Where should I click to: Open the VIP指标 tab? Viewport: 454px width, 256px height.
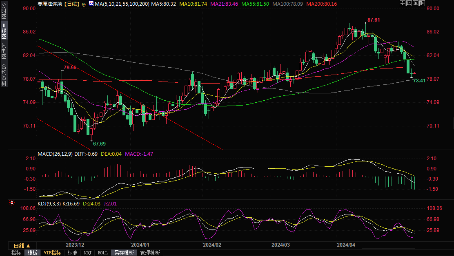[53, 253]
